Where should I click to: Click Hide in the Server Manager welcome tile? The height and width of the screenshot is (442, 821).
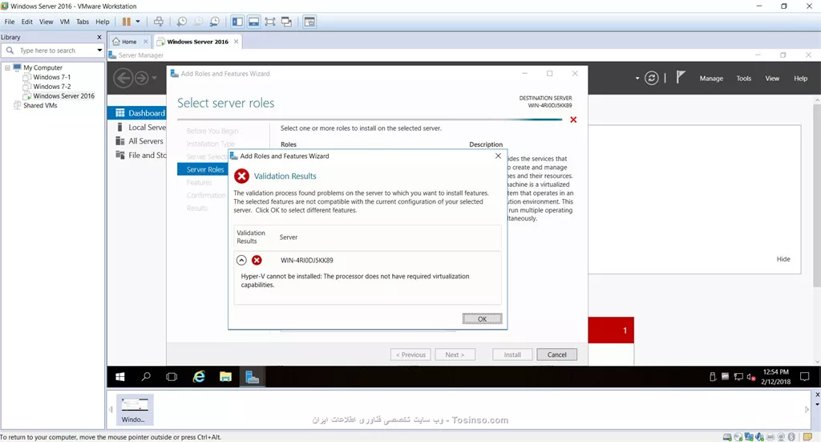pyautogui.click(x=783, y=259)
